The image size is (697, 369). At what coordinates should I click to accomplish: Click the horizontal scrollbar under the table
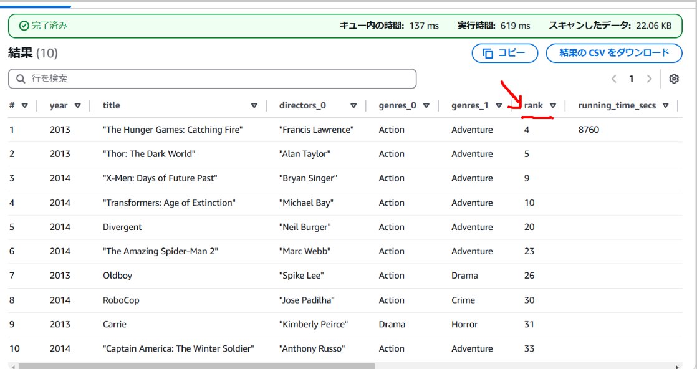coord(197,367)
